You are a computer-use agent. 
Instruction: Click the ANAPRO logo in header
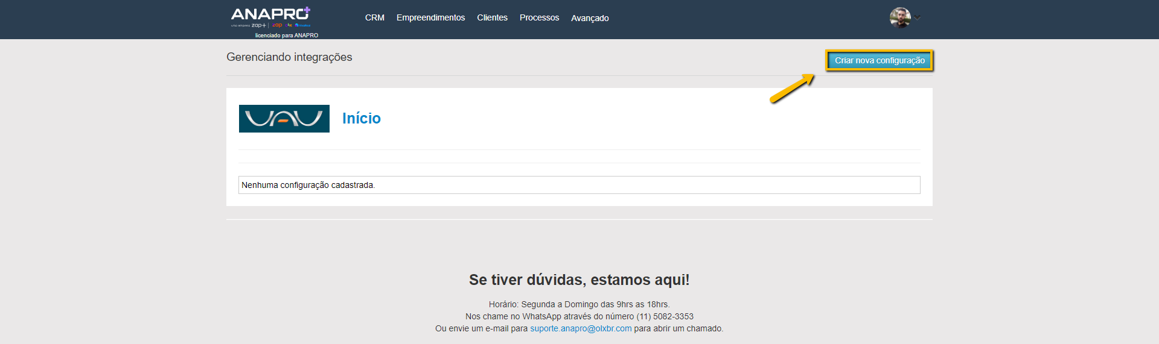click(x=270, y=13)
